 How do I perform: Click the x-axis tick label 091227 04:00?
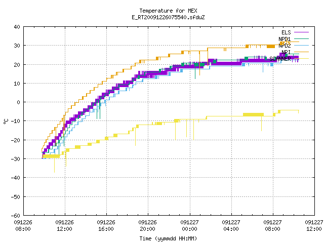pyautogui.click(x=231, y=226)
